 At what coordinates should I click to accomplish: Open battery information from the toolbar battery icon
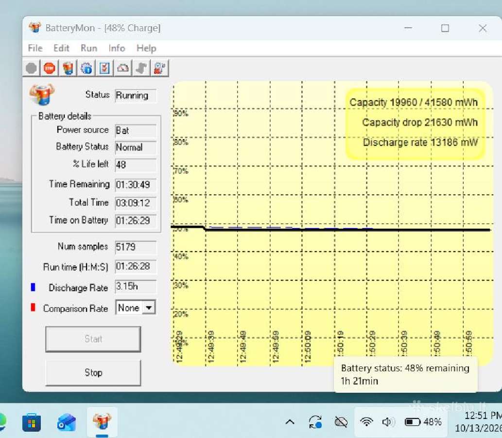click(68, 68)
